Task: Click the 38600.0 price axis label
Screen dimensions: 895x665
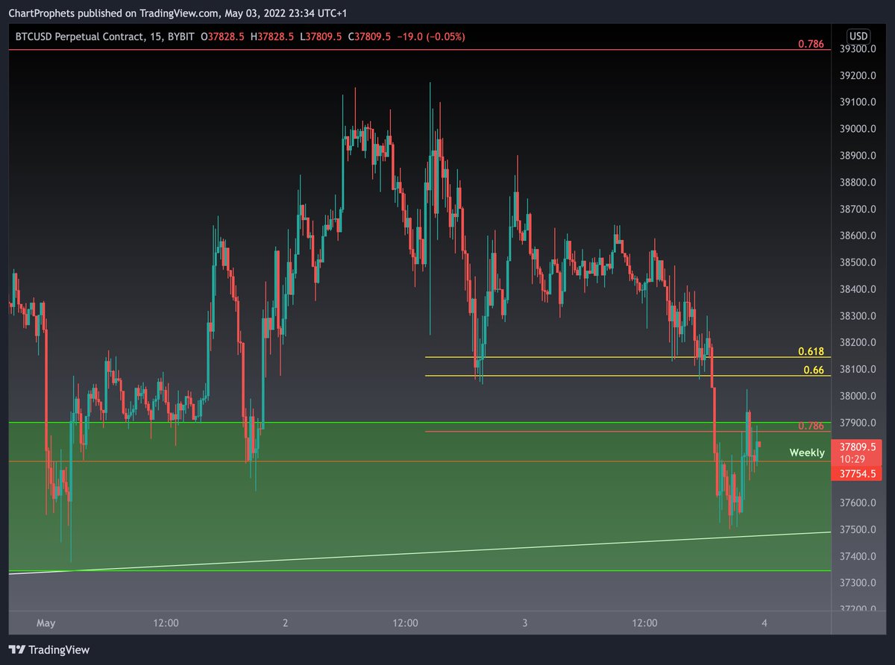Action: coord(857,236)
